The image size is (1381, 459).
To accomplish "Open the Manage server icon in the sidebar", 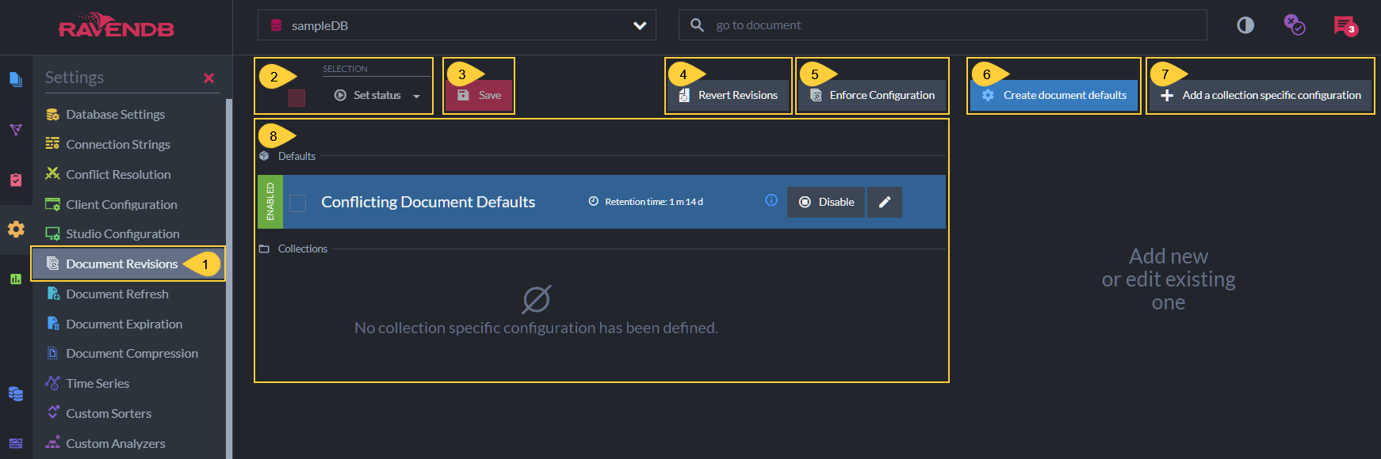I will pos(15,443).
